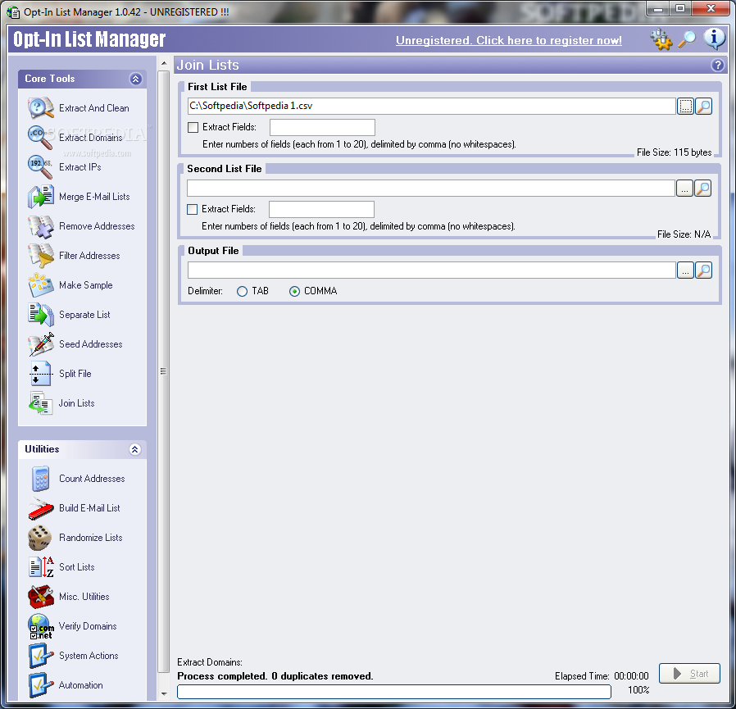The height and width of the screenshot is (709, 736).
Task: Open Seed Addresses syringe icon
Action: coord(40,344)
